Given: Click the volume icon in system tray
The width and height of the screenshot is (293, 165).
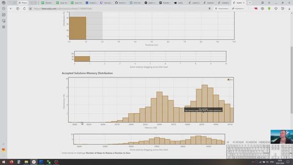Looking at the screenshot, I should tap(267, 162).
